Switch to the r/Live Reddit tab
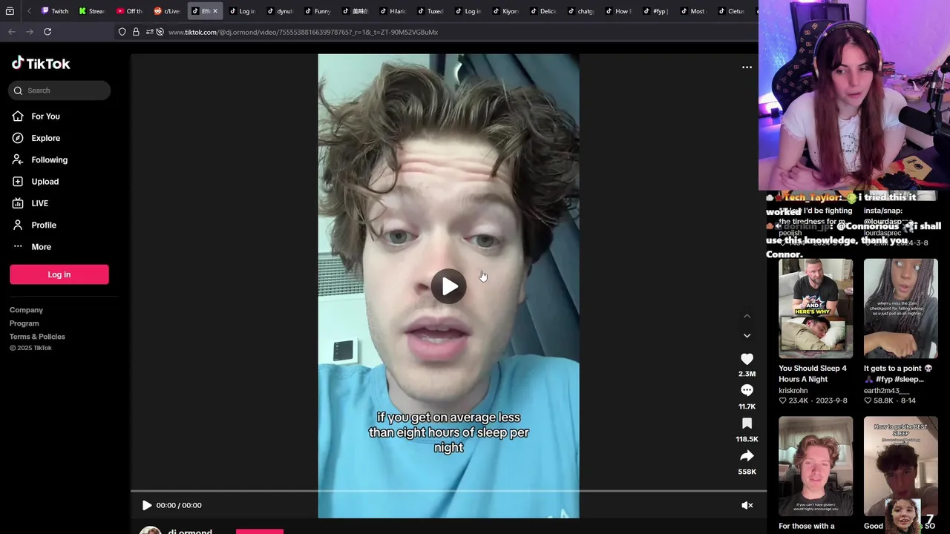This screenshot has height=534, width=950. pyautogui.click(x=167, y=11)
